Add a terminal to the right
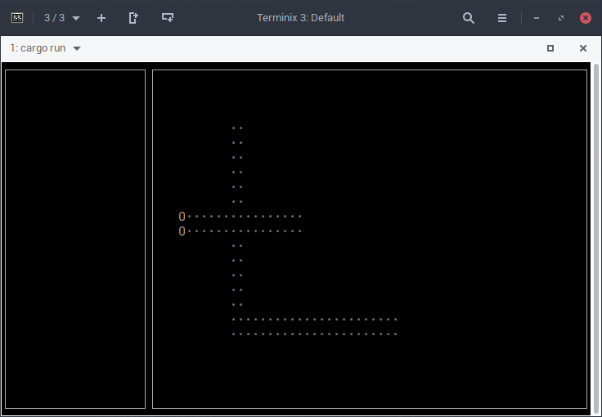602x417 pixels. 133,18
